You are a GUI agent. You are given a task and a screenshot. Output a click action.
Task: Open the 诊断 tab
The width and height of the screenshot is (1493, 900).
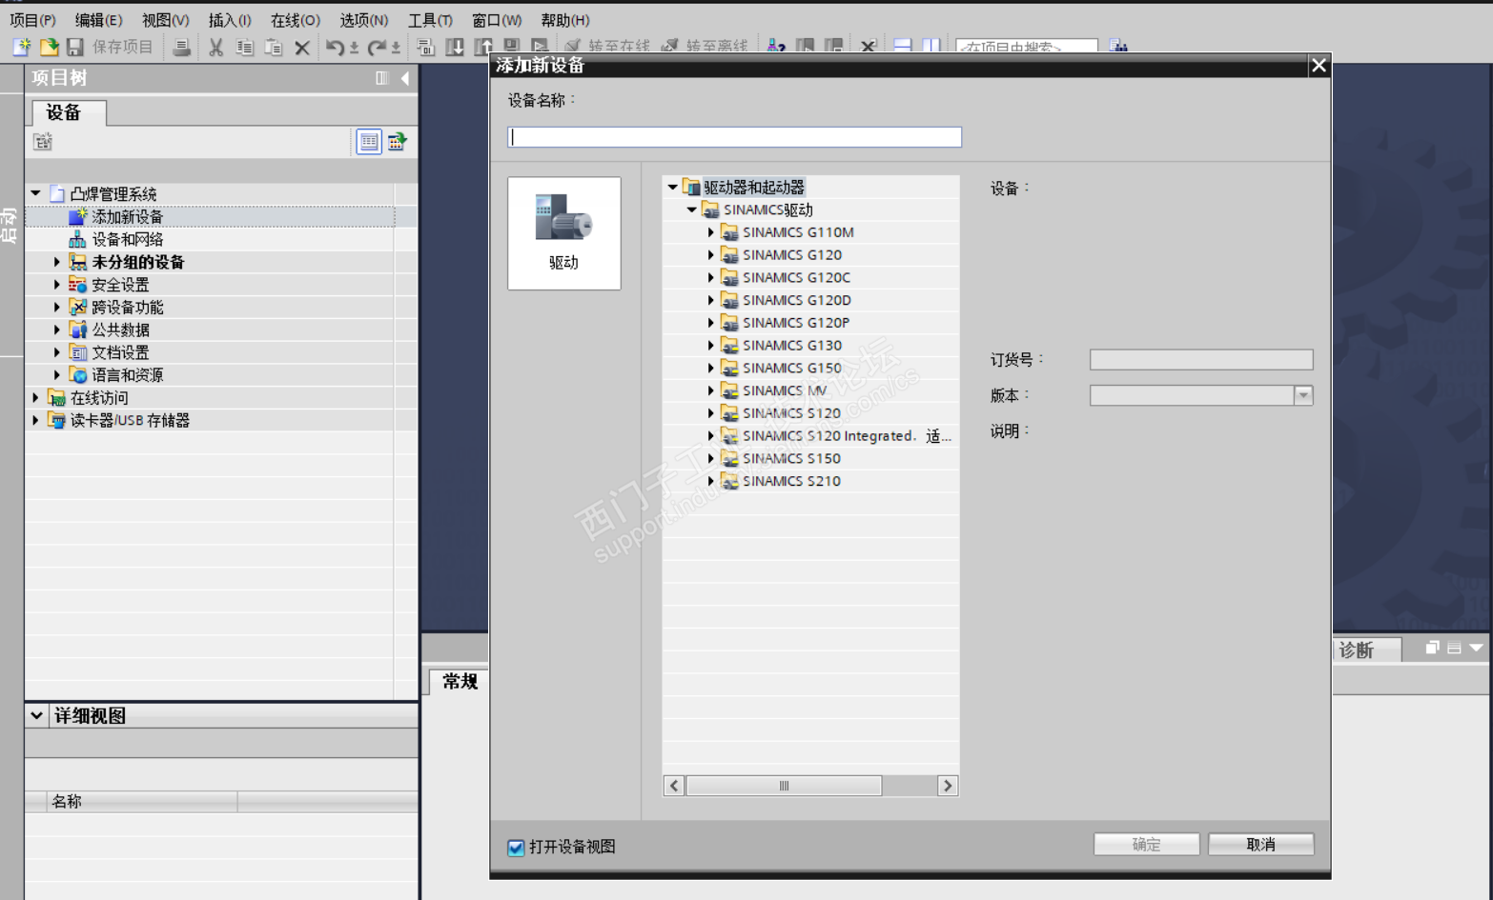(x=1365, y=650)
